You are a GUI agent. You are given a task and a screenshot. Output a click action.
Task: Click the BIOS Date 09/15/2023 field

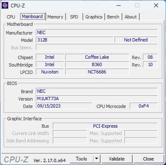[64, 106]
